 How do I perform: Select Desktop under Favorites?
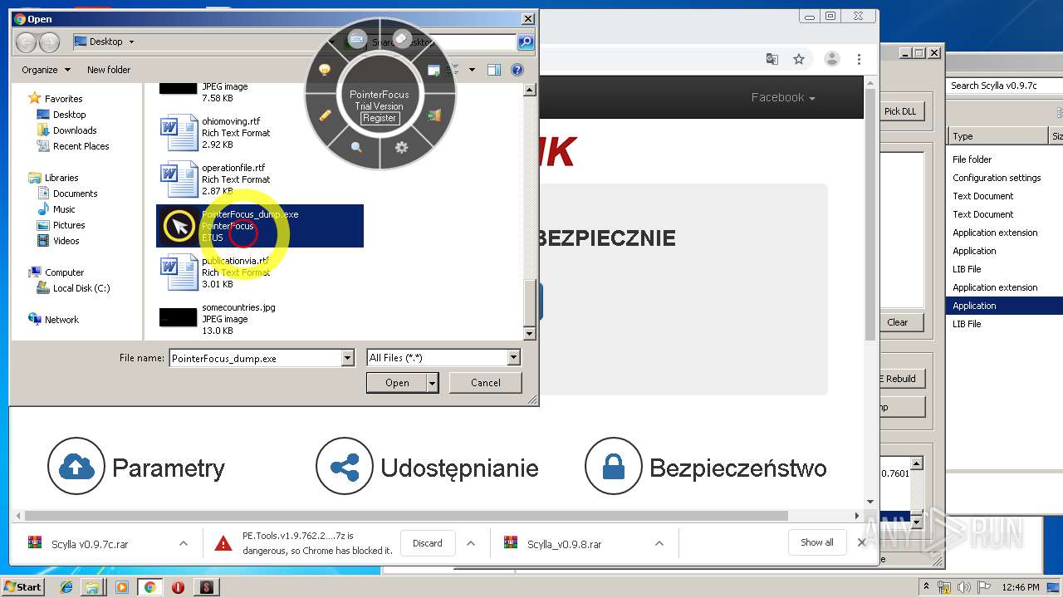pos(69,115)
